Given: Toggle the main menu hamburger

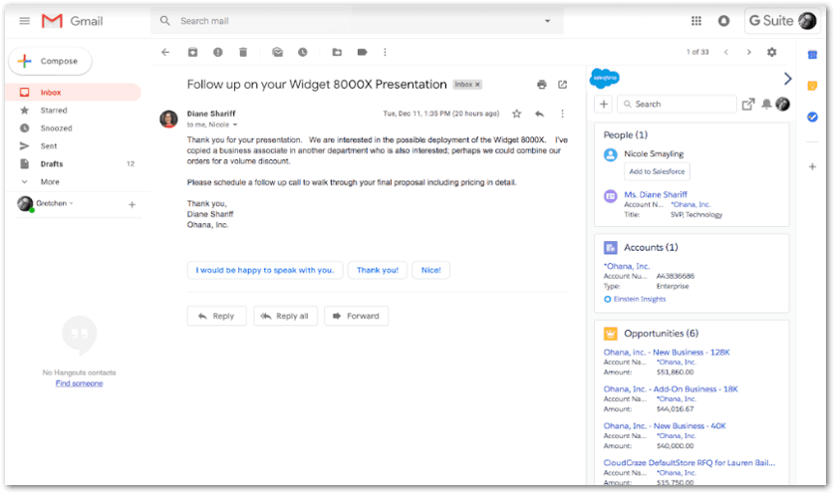Looking at the screenshot, I should click(x=24, y=21).
